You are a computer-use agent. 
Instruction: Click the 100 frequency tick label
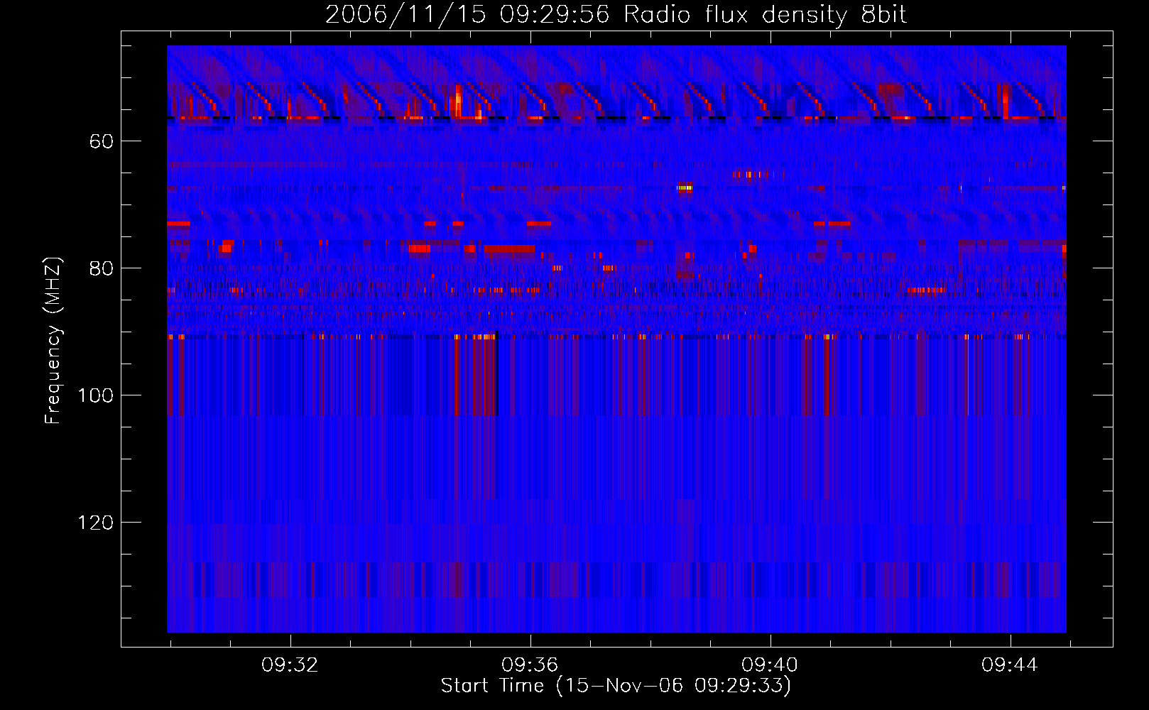pyautogui.click(x=95, y=395)
